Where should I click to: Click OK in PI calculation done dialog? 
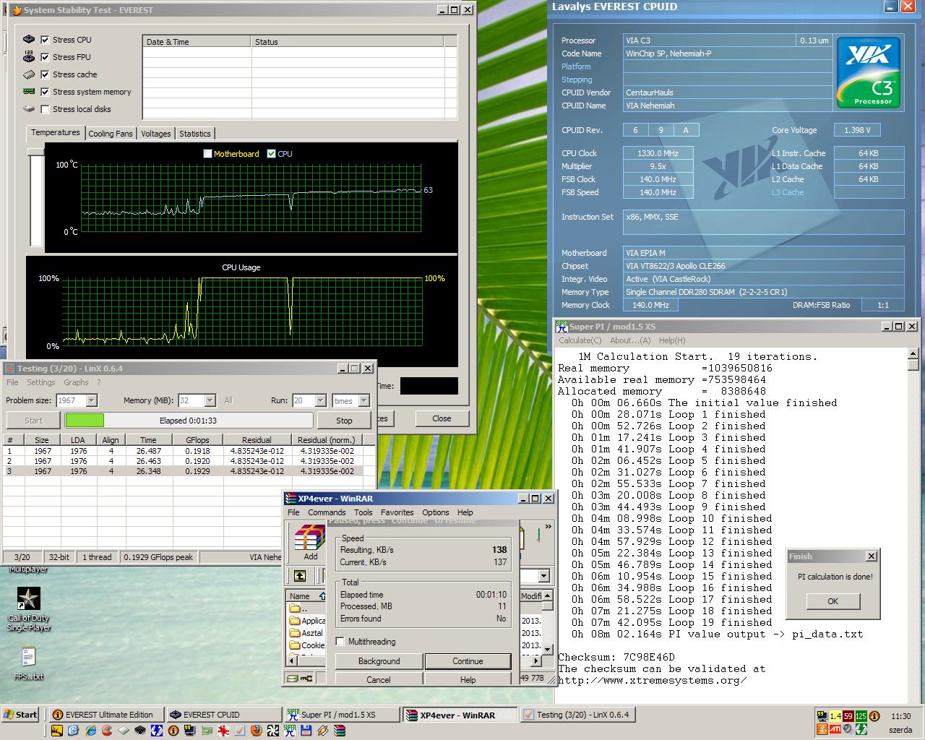click(x=833, y=601)
